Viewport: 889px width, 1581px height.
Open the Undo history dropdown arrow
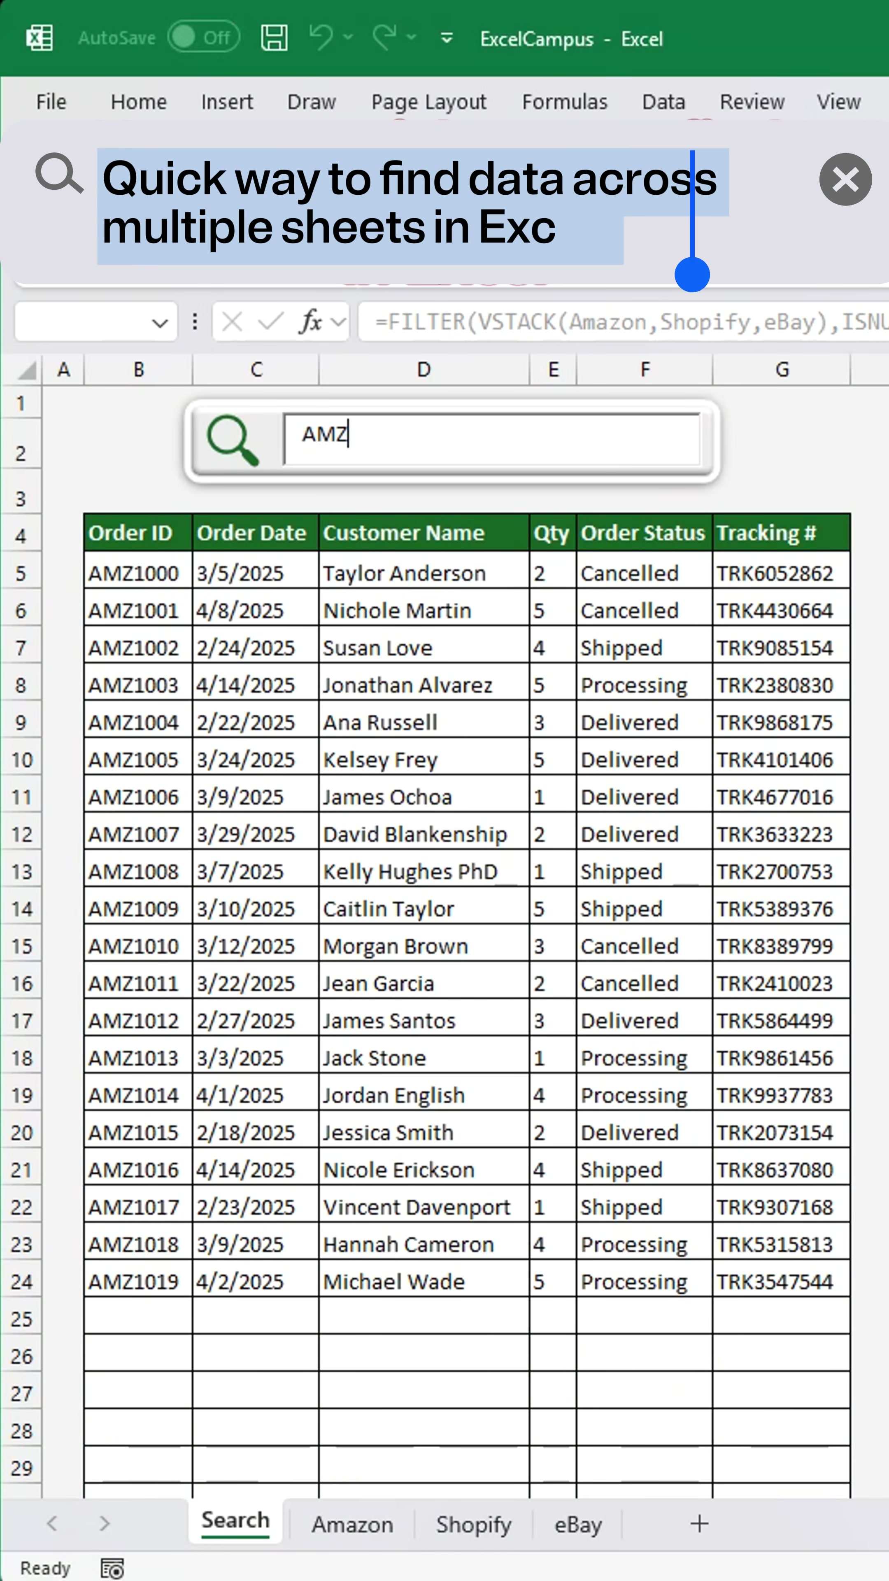pyautogui.click(x=348, y=38)
